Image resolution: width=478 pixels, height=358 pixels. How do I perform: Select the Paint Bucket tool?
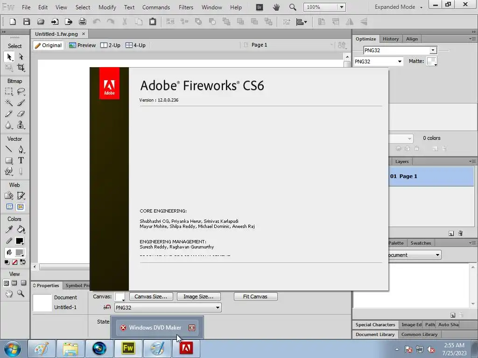21,229
